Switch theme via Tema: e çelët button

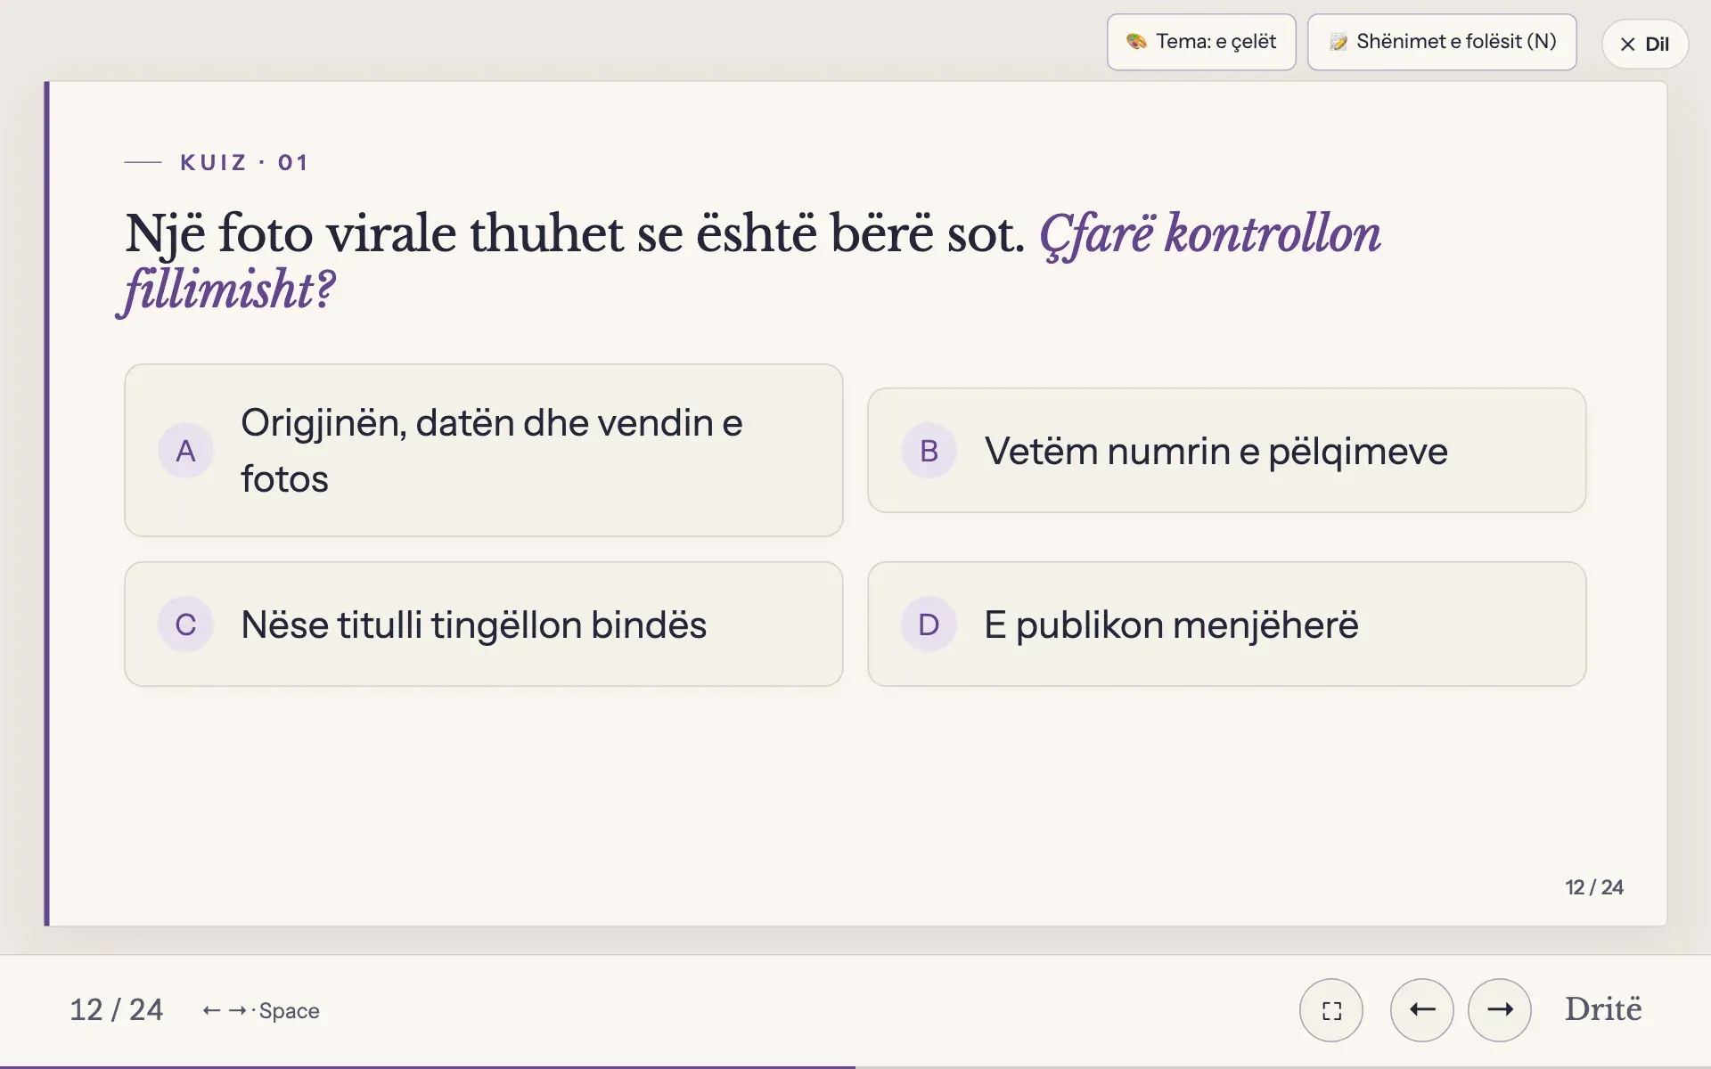click(1201, 42)
